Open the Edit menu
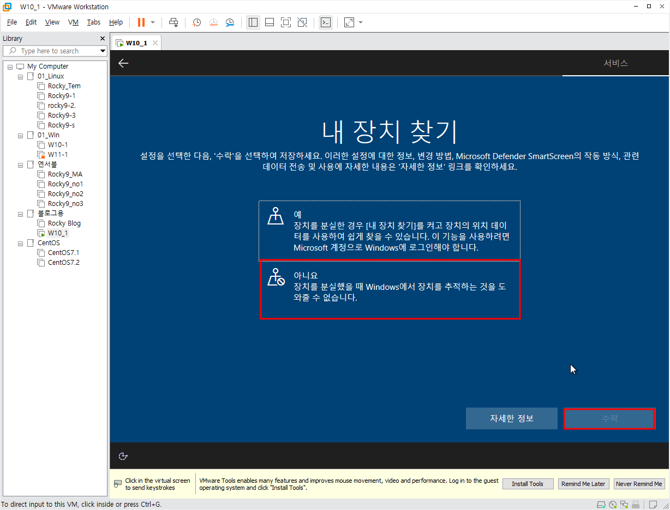The height and width of the screenshot is (510, 670). pos(31,22)
